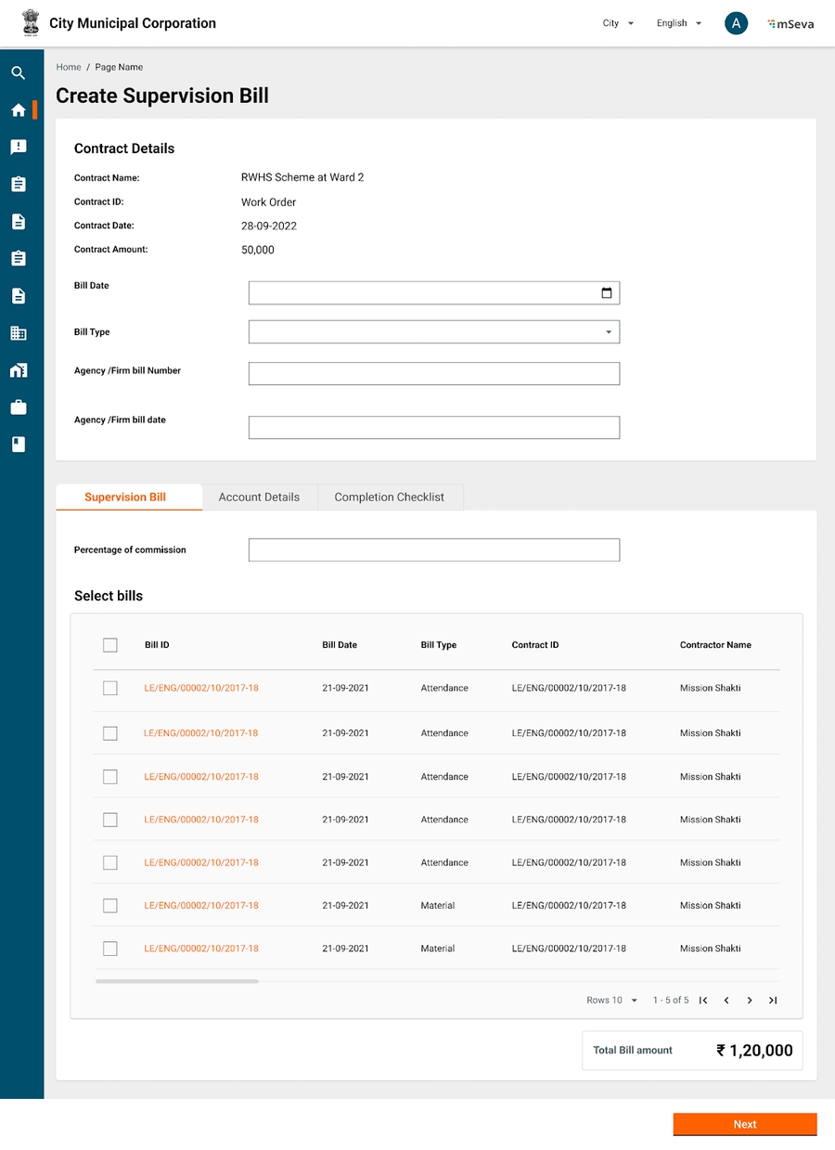Expand the City selector dropdown

(618, 24)
